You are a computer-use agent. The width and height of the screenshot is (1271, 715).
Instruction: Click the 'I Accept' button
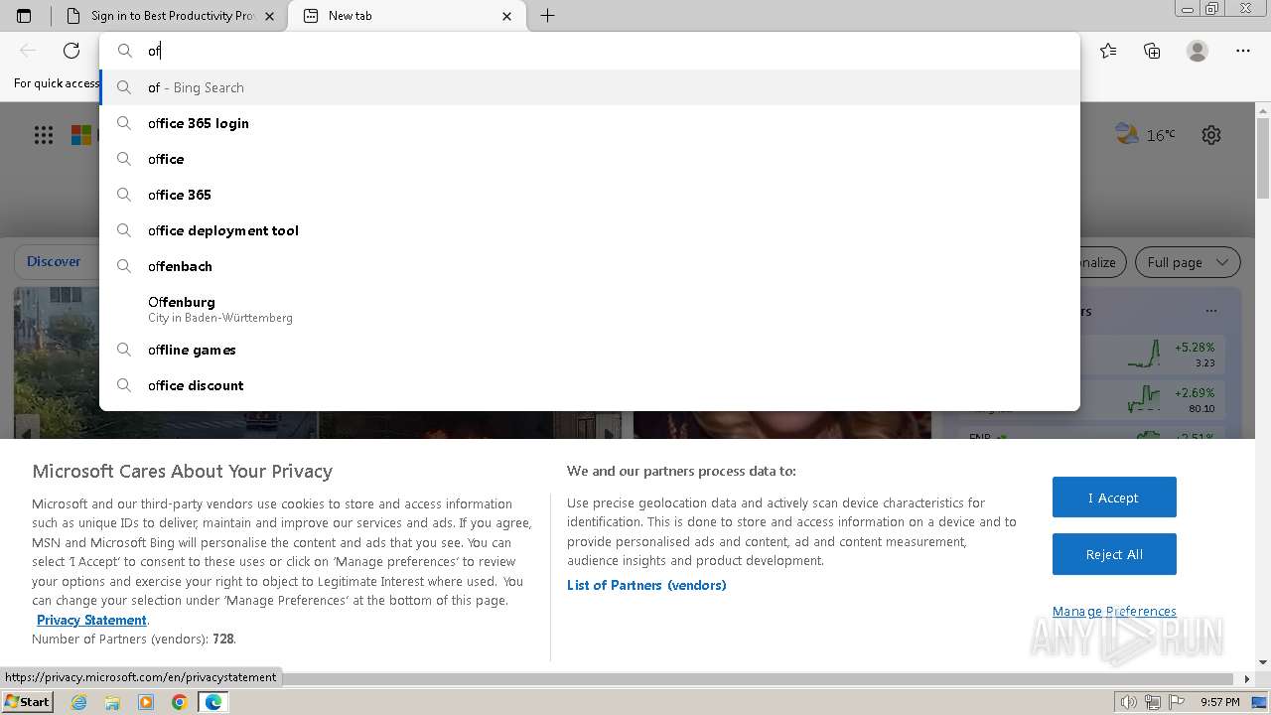tap(1114, 498)
